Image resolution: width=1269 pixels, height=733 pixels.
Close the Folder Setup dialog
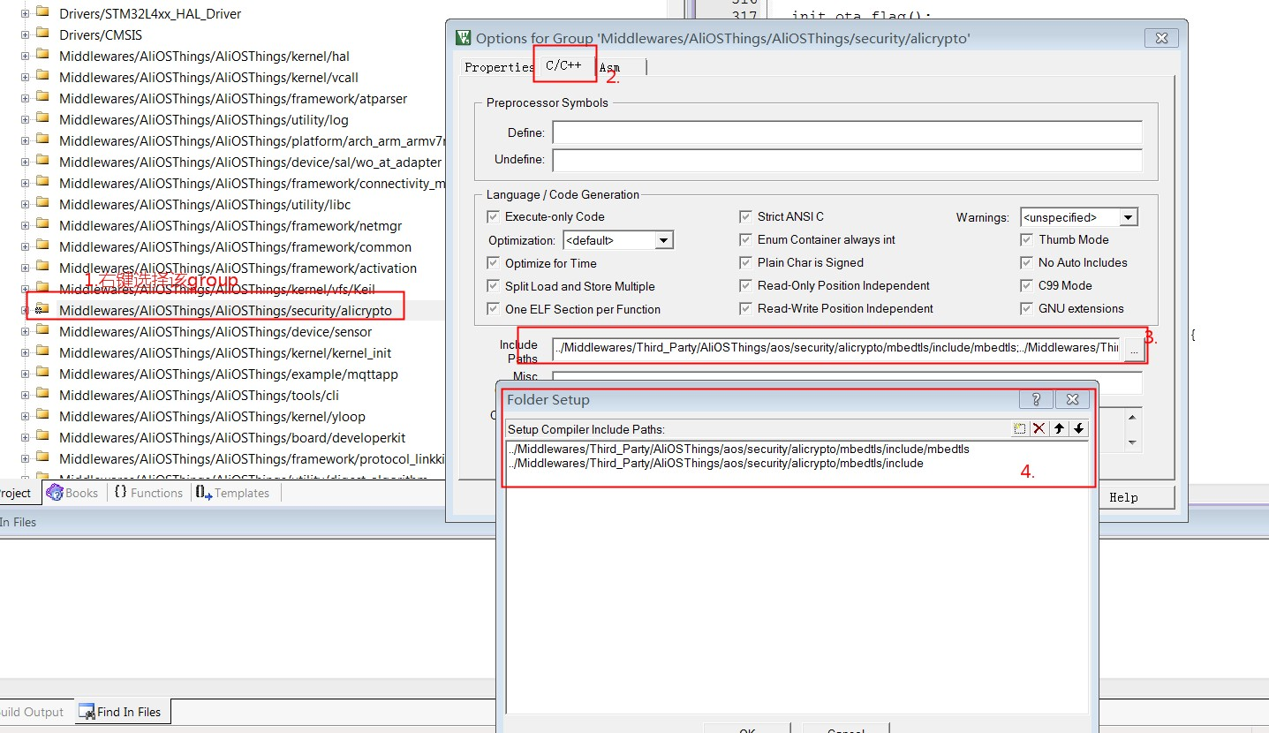pos(1072,399)
